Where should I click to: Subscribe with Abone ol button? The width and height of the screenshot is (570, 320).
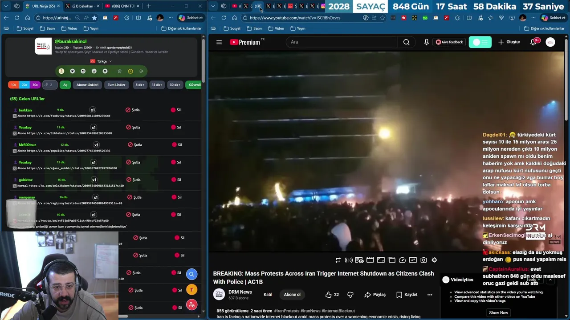292,295
